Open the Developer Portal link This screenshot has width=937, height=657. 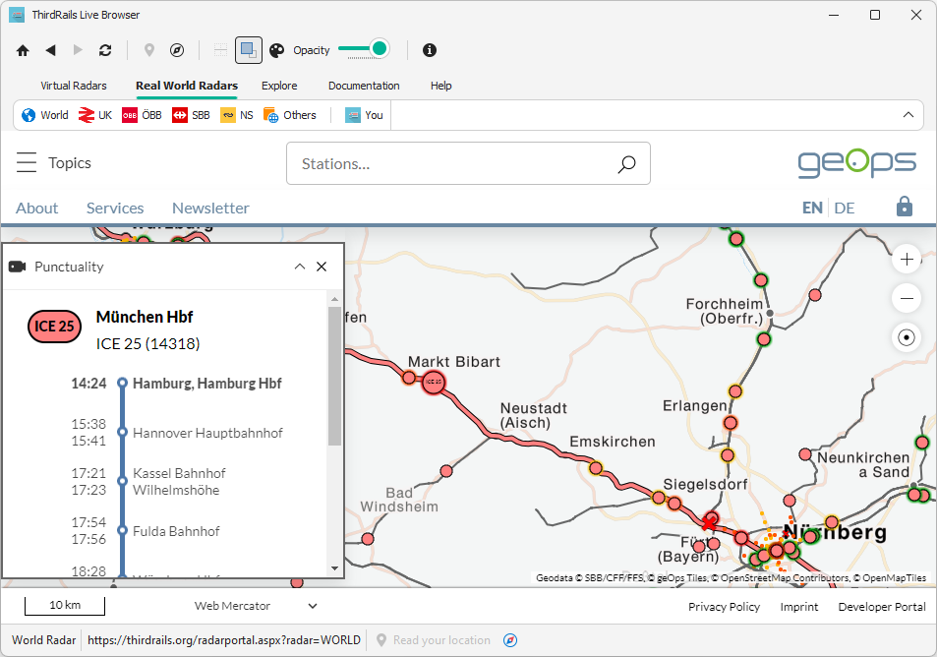(x=882, y=607)
